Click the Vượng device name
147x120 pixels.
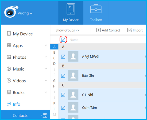[23, 13]
